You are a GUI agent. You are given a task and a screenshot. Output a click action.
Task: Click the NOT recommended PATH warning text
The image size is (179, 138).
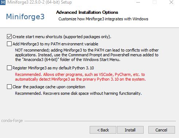pos(87,55)
